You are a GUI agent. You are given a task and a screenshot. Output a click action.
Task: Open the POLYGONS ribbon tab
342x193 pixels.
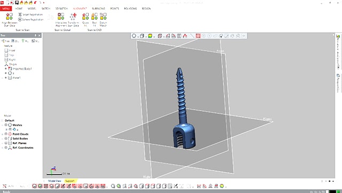tap(130, 9)
